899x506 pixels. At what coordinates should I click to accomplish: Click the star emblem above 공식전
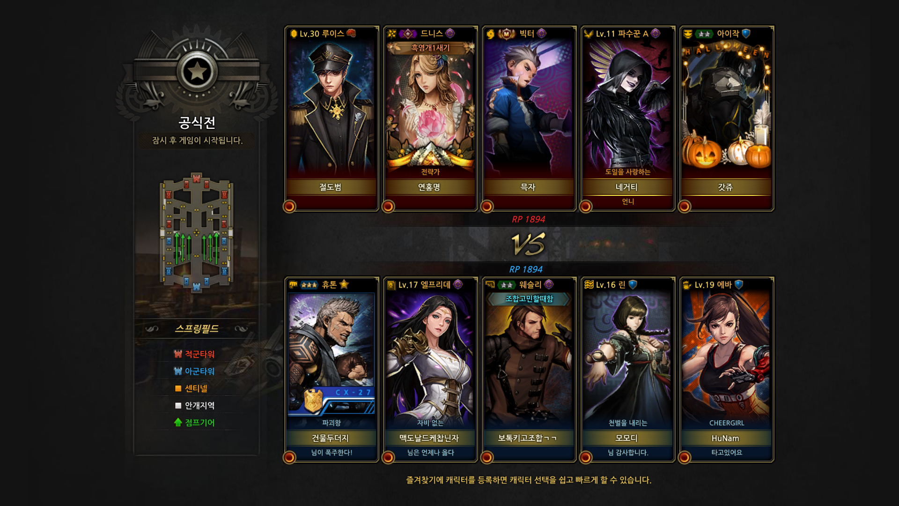[x=197, y=72]
